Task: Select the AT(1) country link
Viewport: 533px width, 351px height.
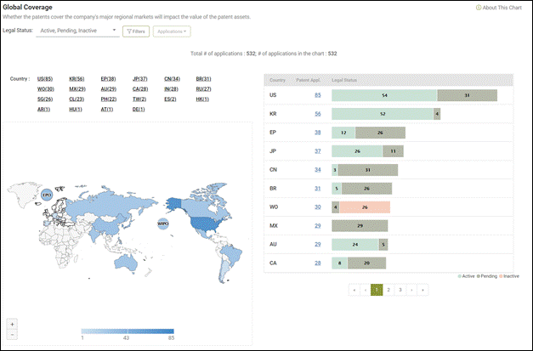Action: 107,110
